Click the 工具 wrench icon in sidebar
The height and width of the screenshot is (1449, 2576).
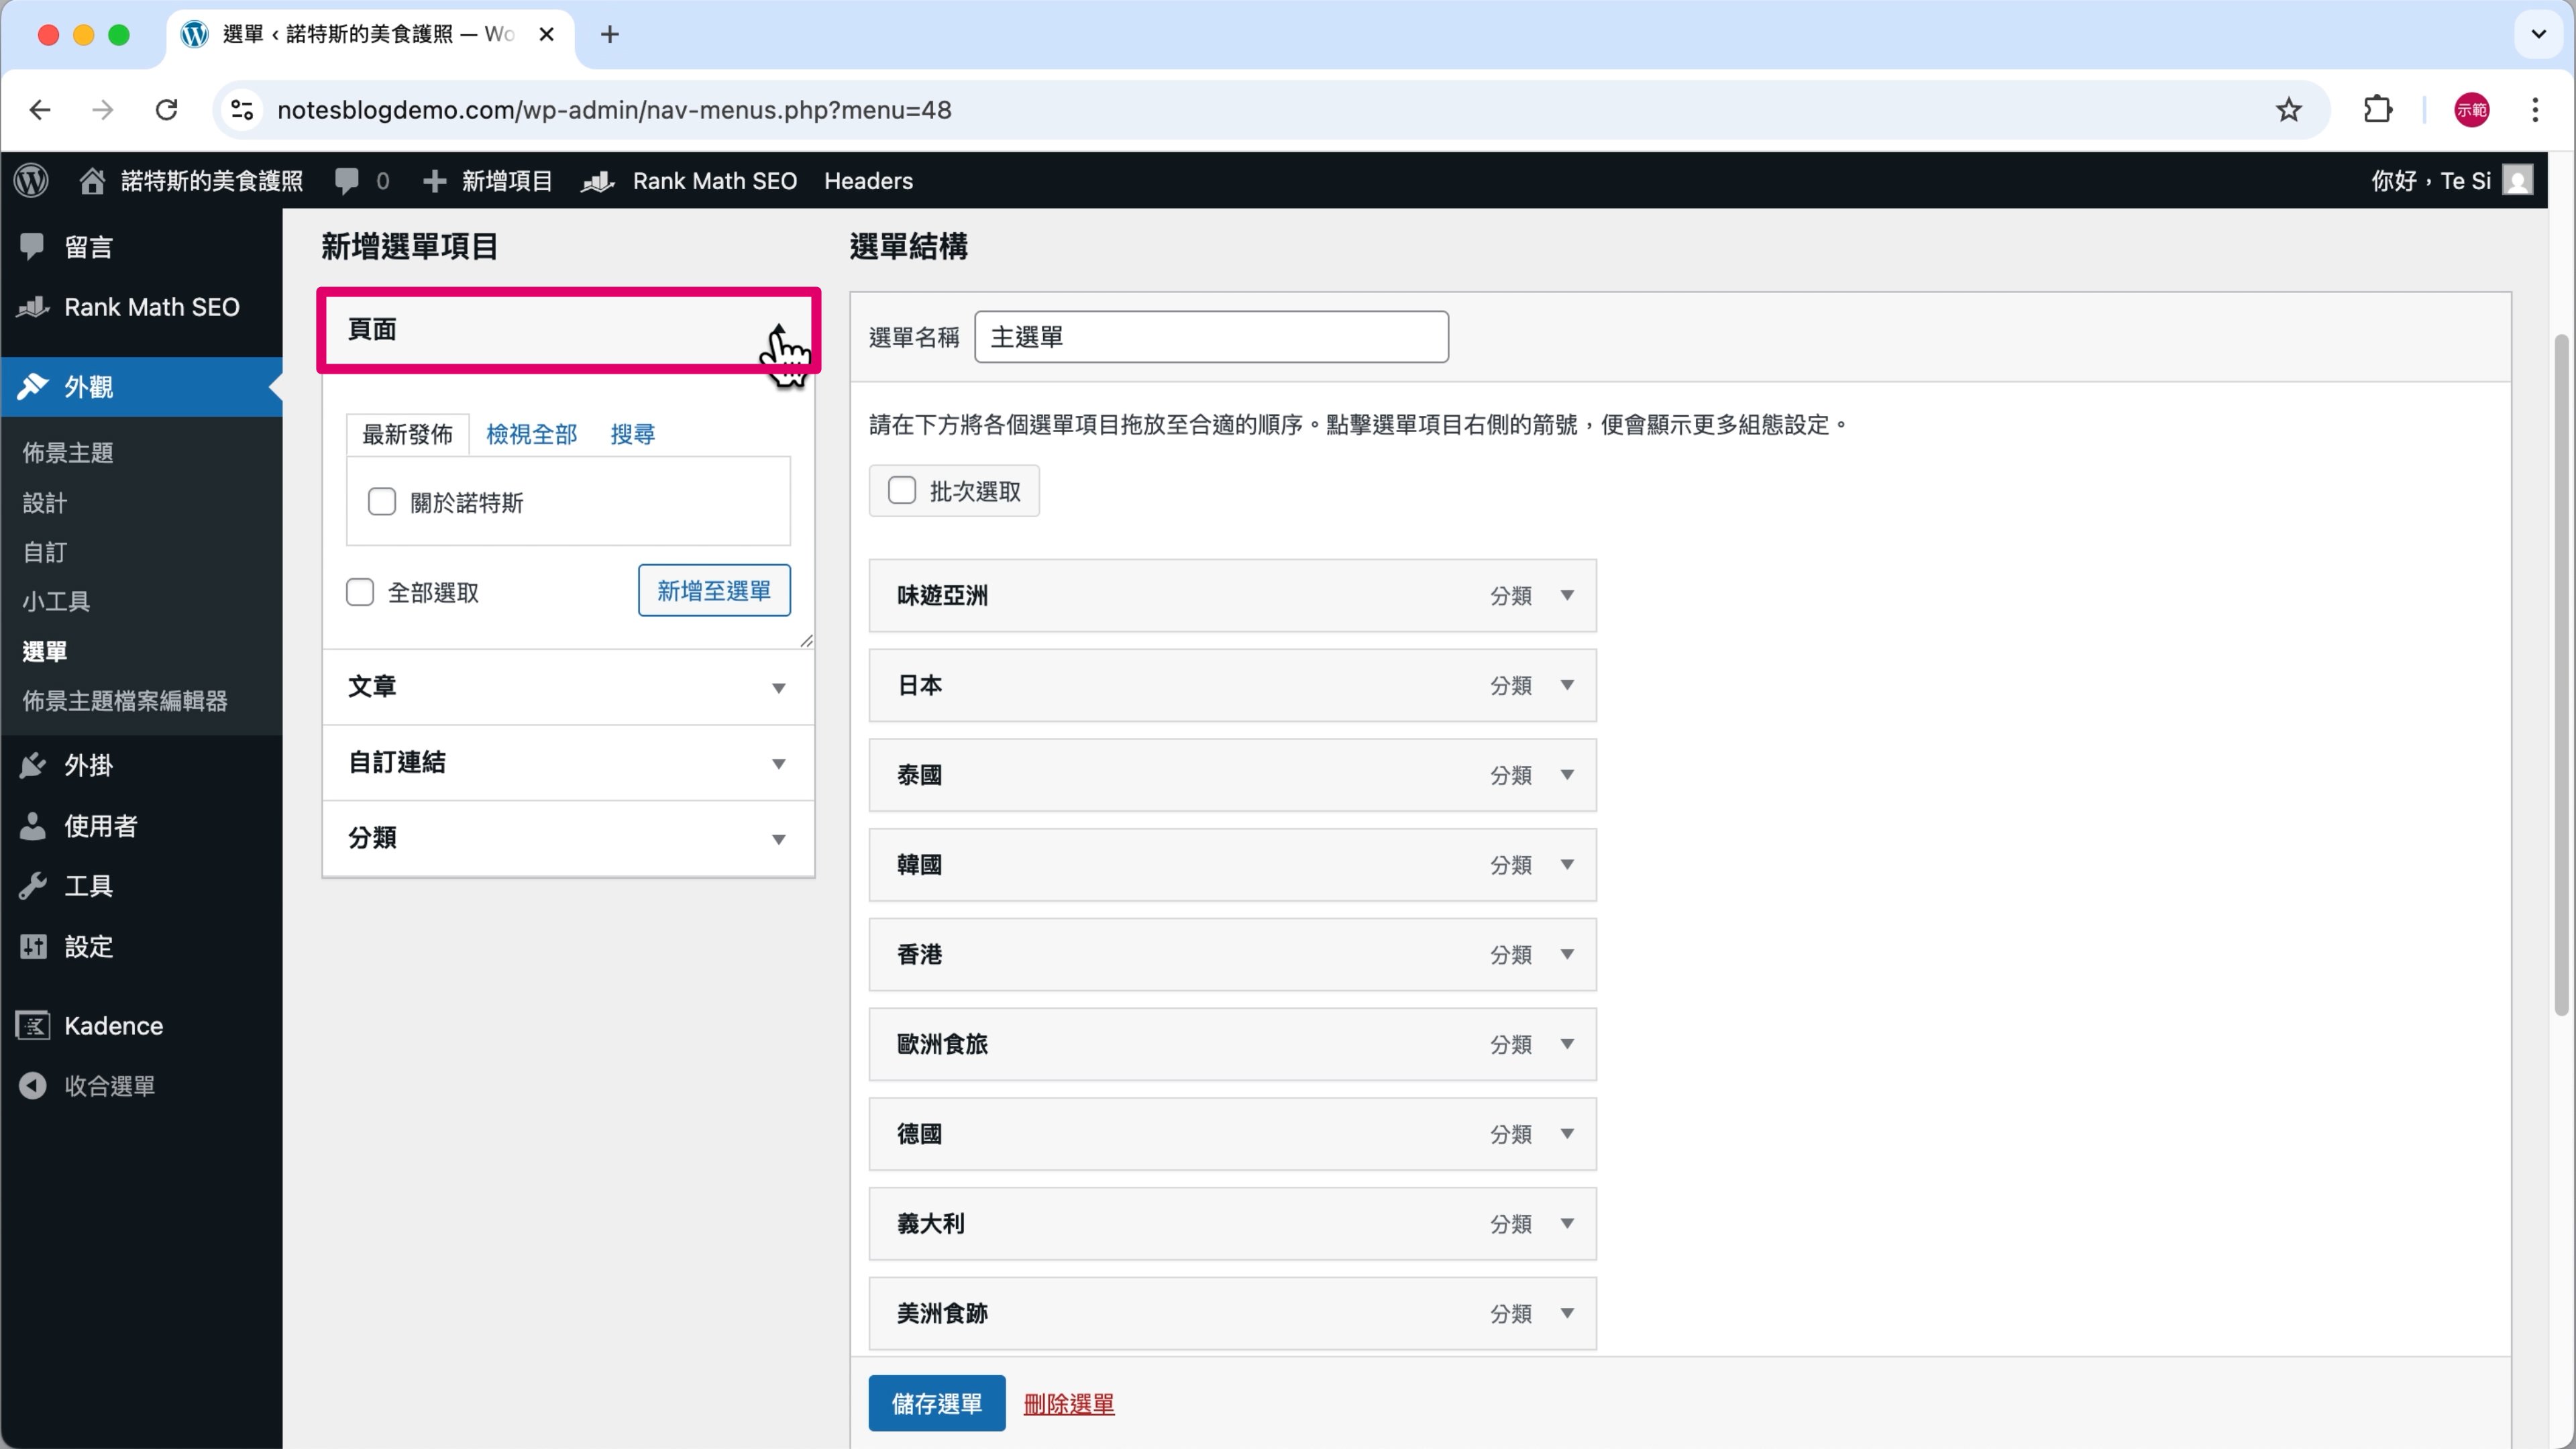[x=33, y=886]
